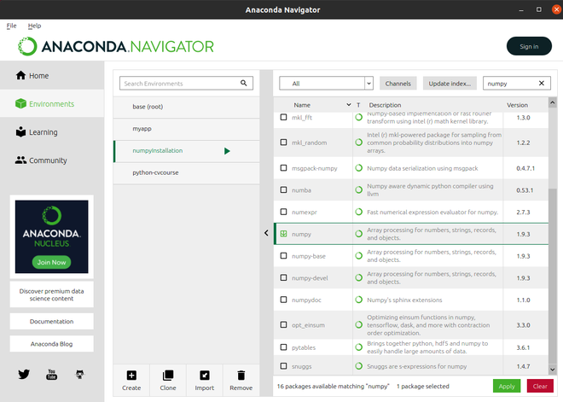This screenshot has width=563, height=402.
Task: Open the Twitter bird icon link
Action: point(24,375)
